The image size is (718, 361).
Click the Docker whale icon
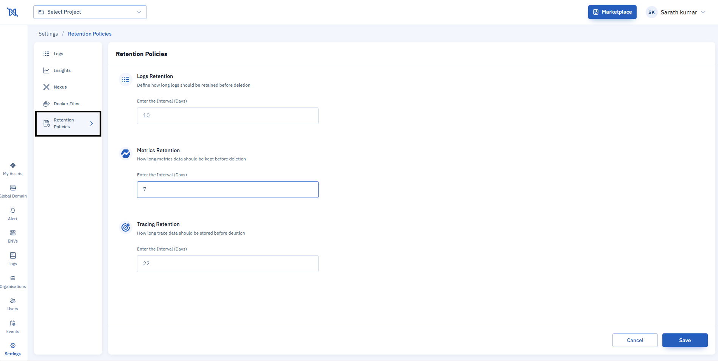(46, 104)
